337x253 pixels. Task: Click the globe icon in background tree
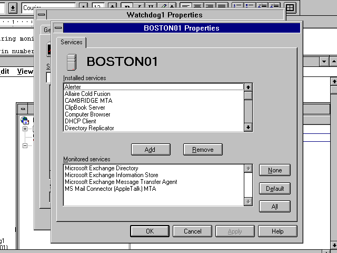tap(25, 120)
